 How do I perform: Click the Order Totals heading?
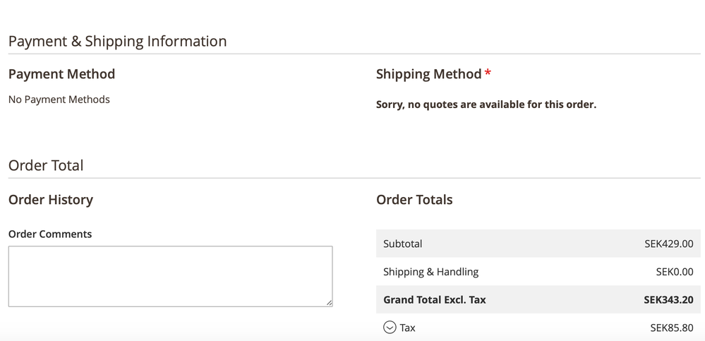(x=414, y=200)
